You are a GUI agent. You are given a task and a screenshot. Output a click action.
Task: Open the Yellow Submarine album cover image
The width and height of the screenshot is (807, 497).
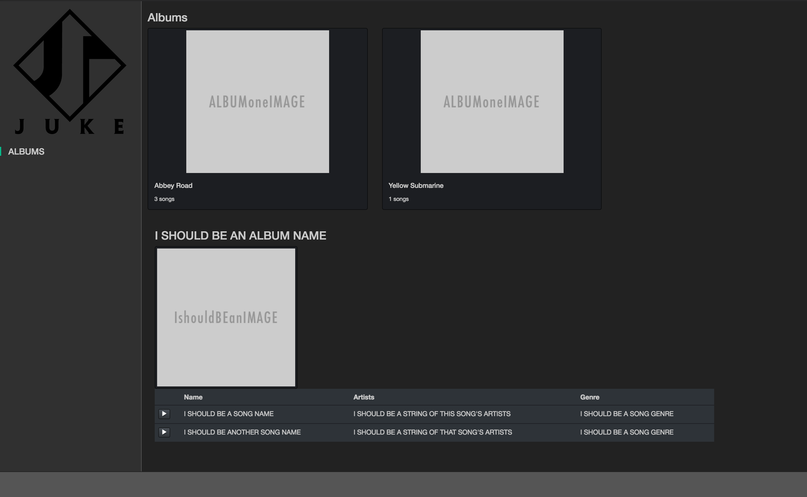tap(492, 102)
